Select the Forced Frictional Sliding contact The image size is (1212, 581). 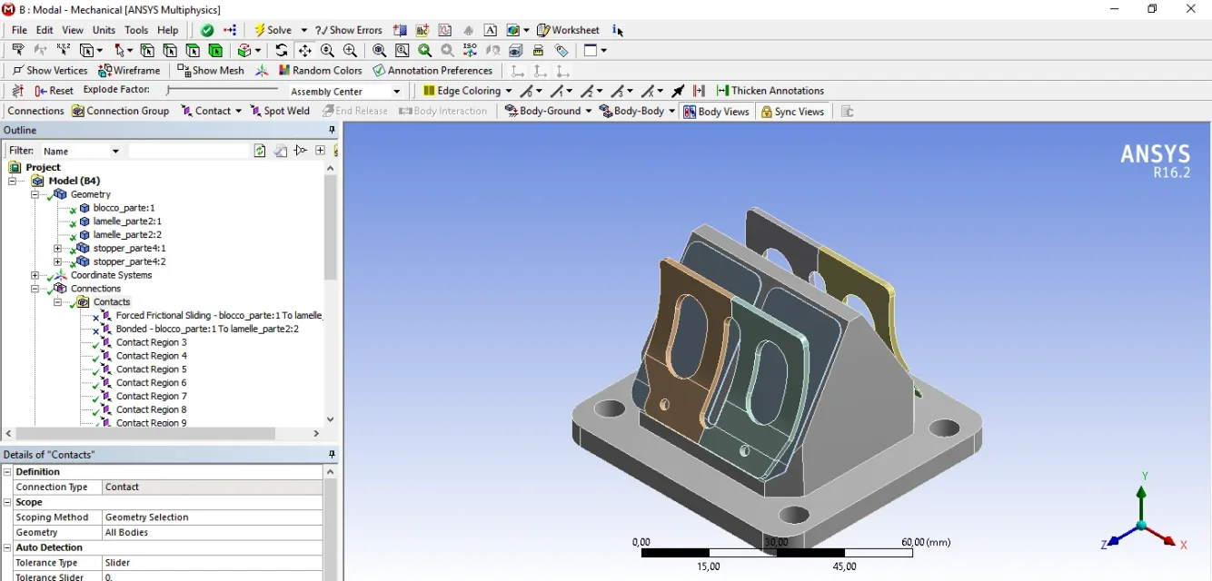tap(219, 316)
